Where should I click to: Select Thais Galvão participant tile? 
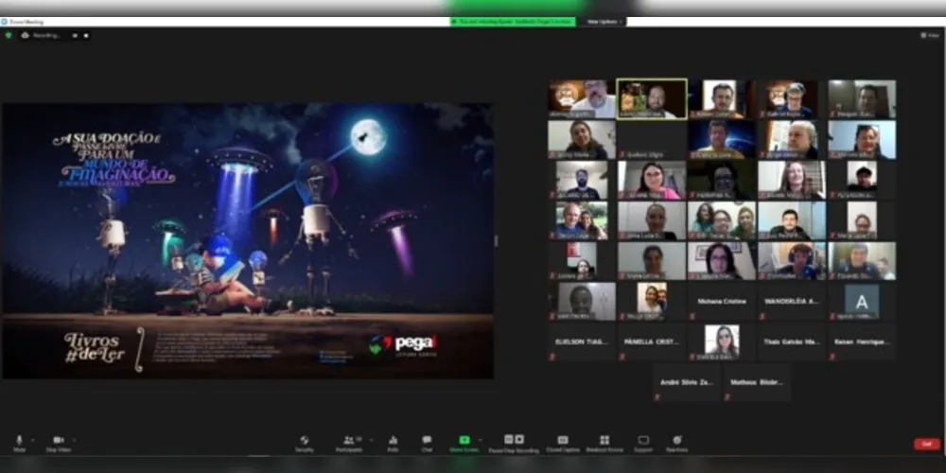[x=792, y=342]
